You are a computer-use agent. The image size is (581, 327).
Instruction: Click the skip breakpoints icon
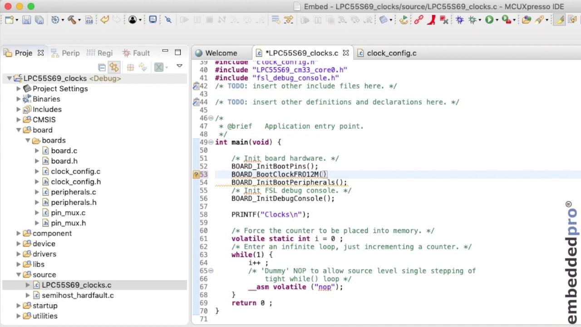[168, 20]
